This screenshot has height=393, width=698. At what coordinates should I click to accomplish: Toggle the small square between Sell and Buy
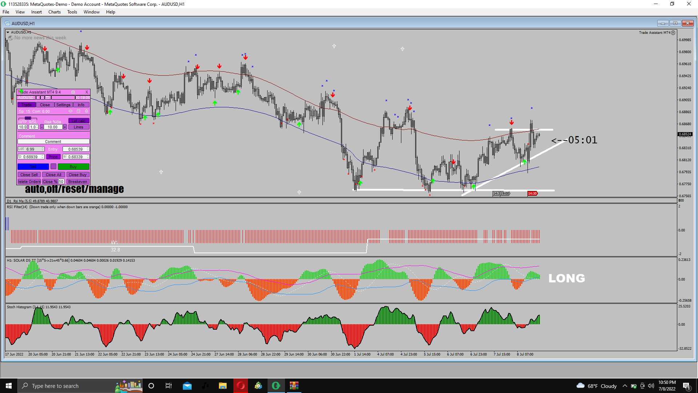53,166
